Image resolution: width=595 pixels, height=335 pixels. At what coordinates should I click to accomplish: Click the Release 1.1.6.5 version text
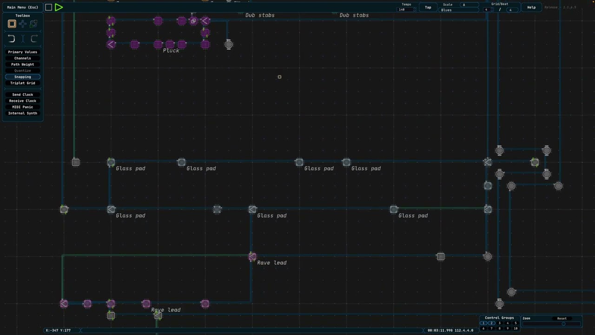pyautogui.click(x=560, y=7)
